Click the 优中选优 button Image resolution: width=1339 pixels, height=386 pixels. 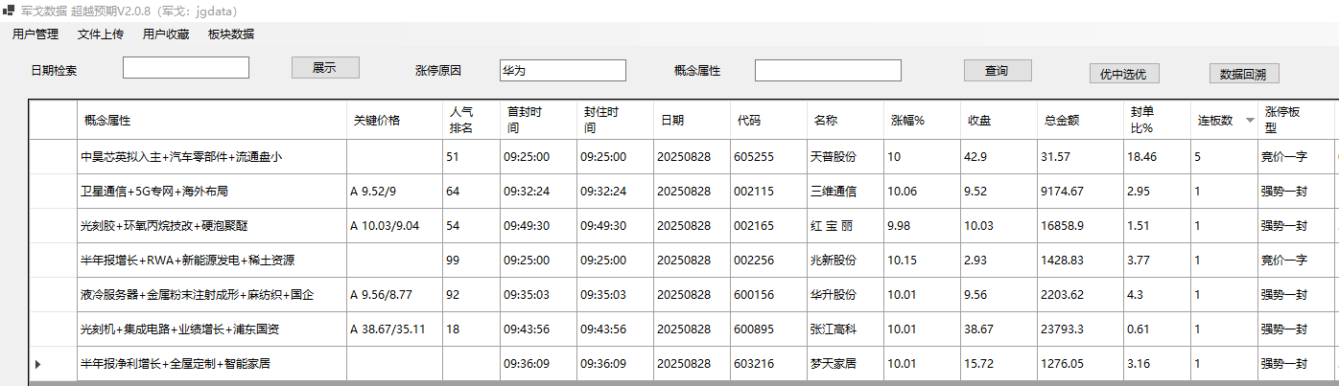1124,74
